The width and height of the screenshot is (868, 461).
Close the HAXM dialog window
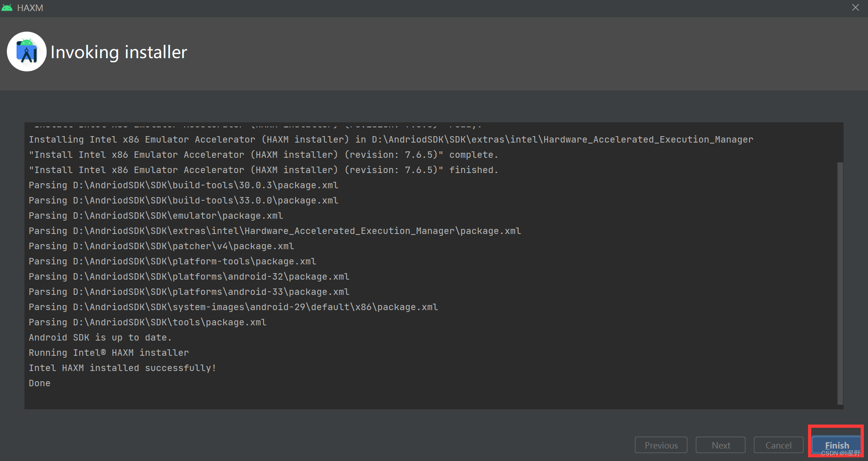pos(855,8)
